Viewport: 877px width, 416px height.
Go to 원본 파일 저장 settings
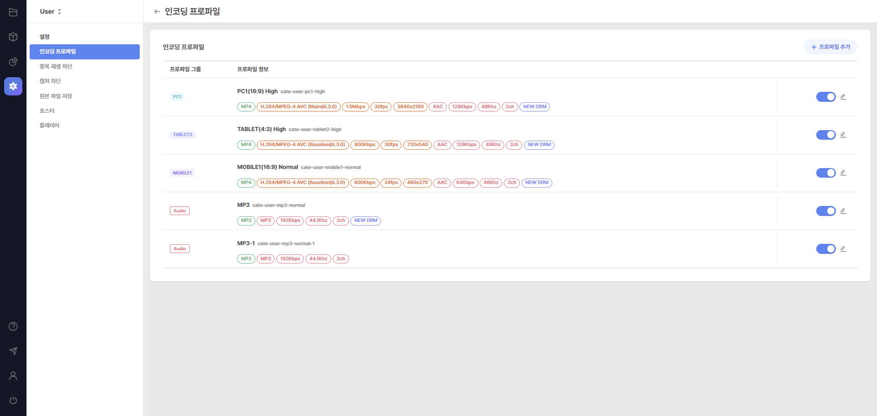56,96
